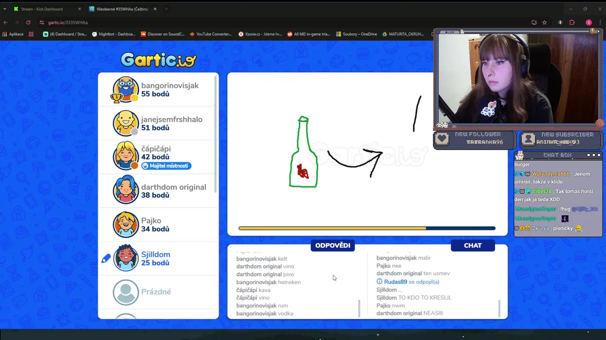Image resolution: width=606 pixels, height=340 pixels.
Task: Click the player list scrollbar
Action: coord(216,134)
